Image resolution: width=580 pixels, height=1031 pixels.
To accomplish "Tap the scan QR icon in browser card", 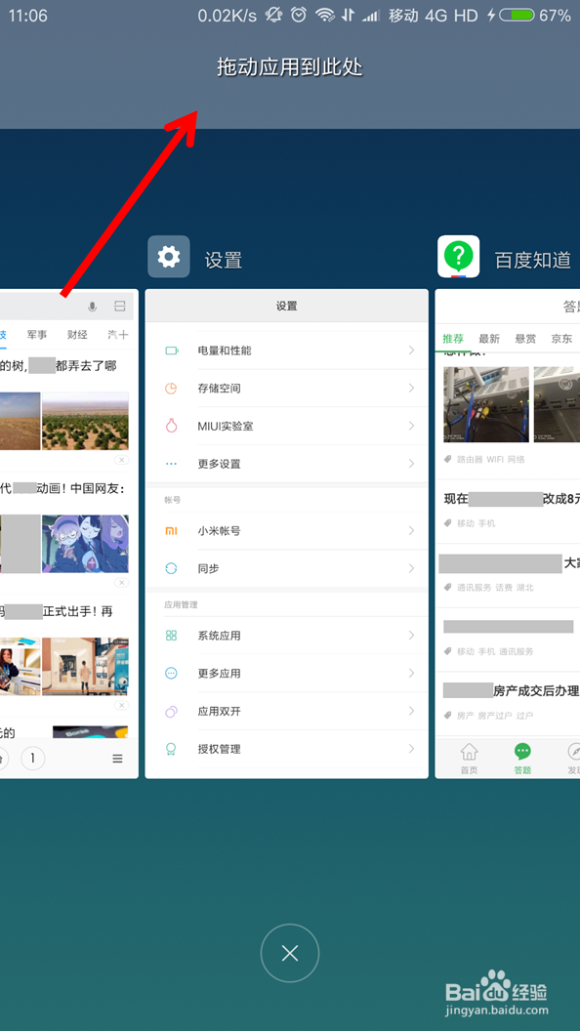I will point(119,307).
